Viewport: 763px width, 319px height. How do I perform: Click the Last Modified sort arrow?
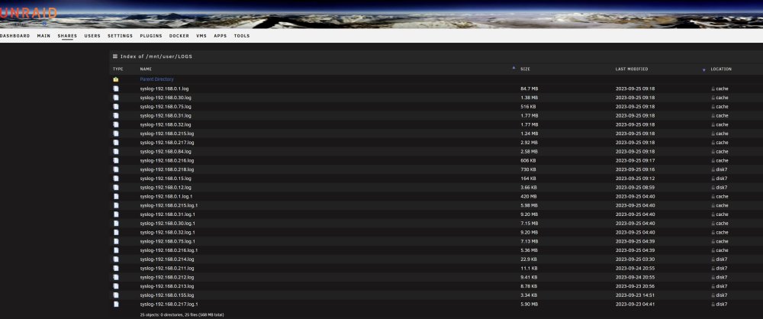coord(703,70)
